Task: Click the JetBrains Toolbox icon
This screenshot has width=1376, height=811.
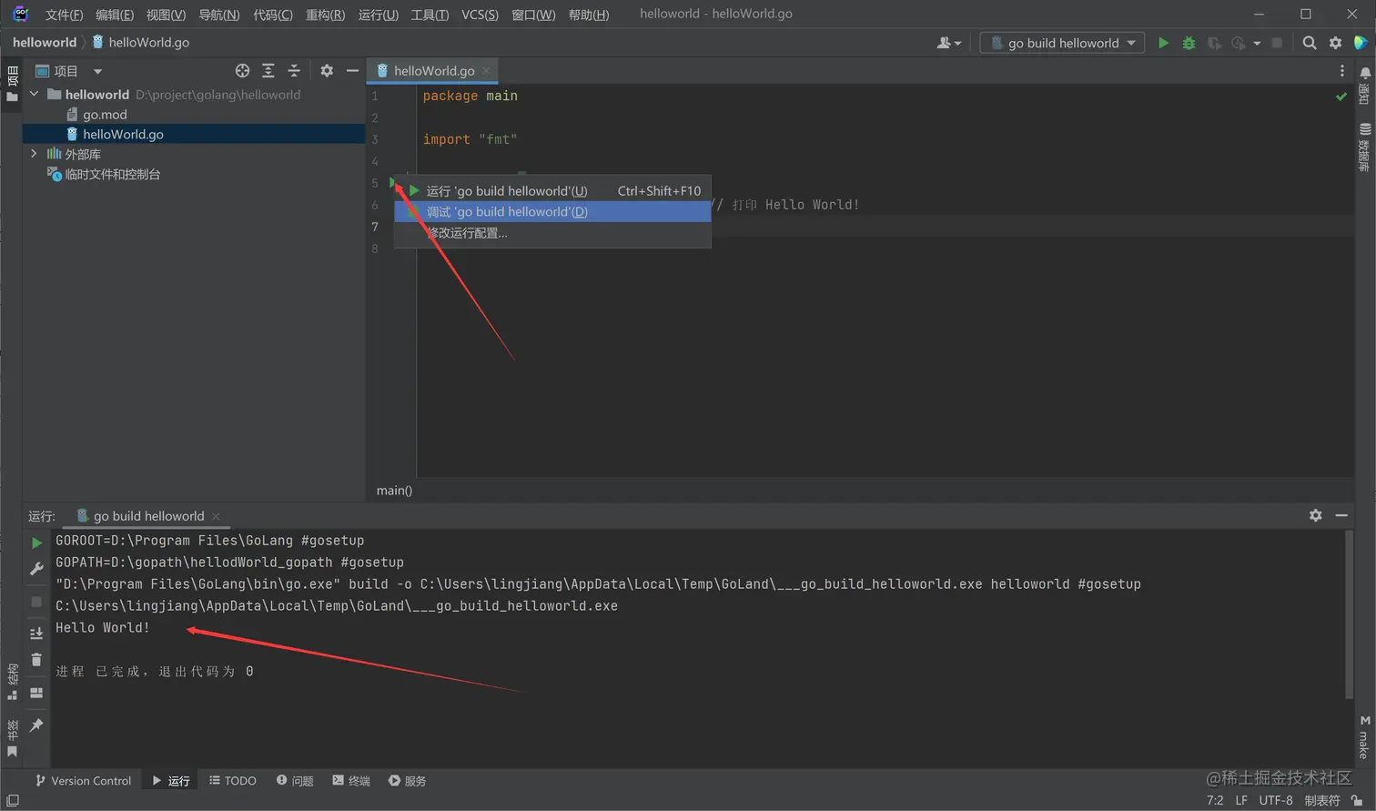Action: coord(1361,43)
